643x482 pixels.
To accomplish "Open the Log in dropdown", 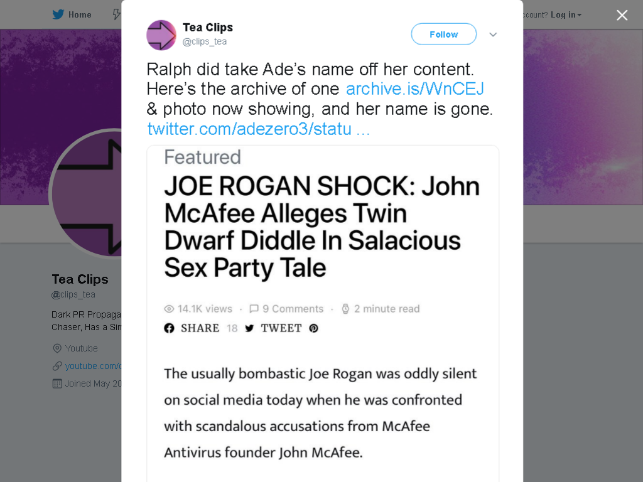I will [566, 15].
